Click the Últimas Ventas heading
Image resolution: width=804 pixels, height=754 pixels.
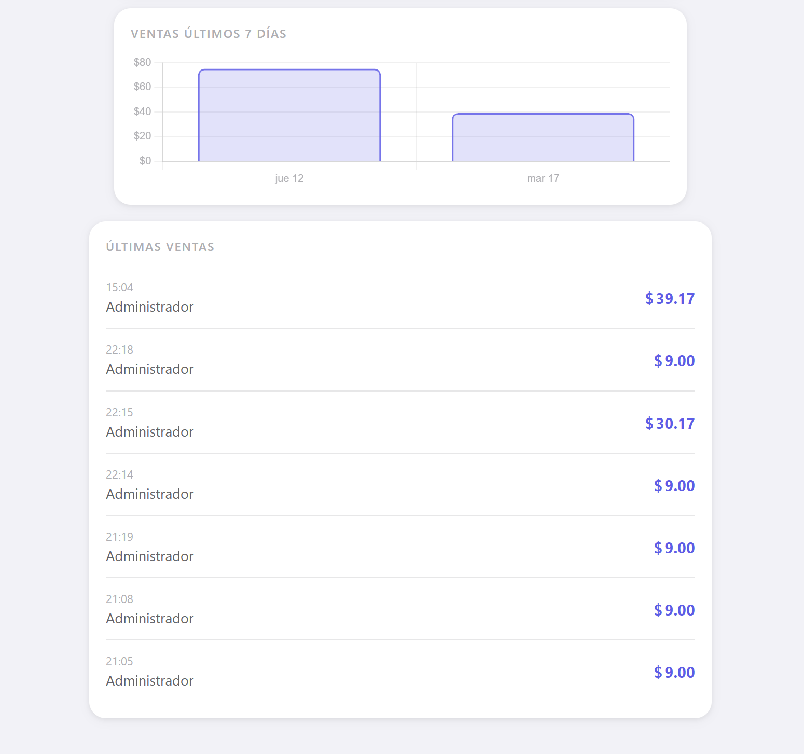[160, 247]
